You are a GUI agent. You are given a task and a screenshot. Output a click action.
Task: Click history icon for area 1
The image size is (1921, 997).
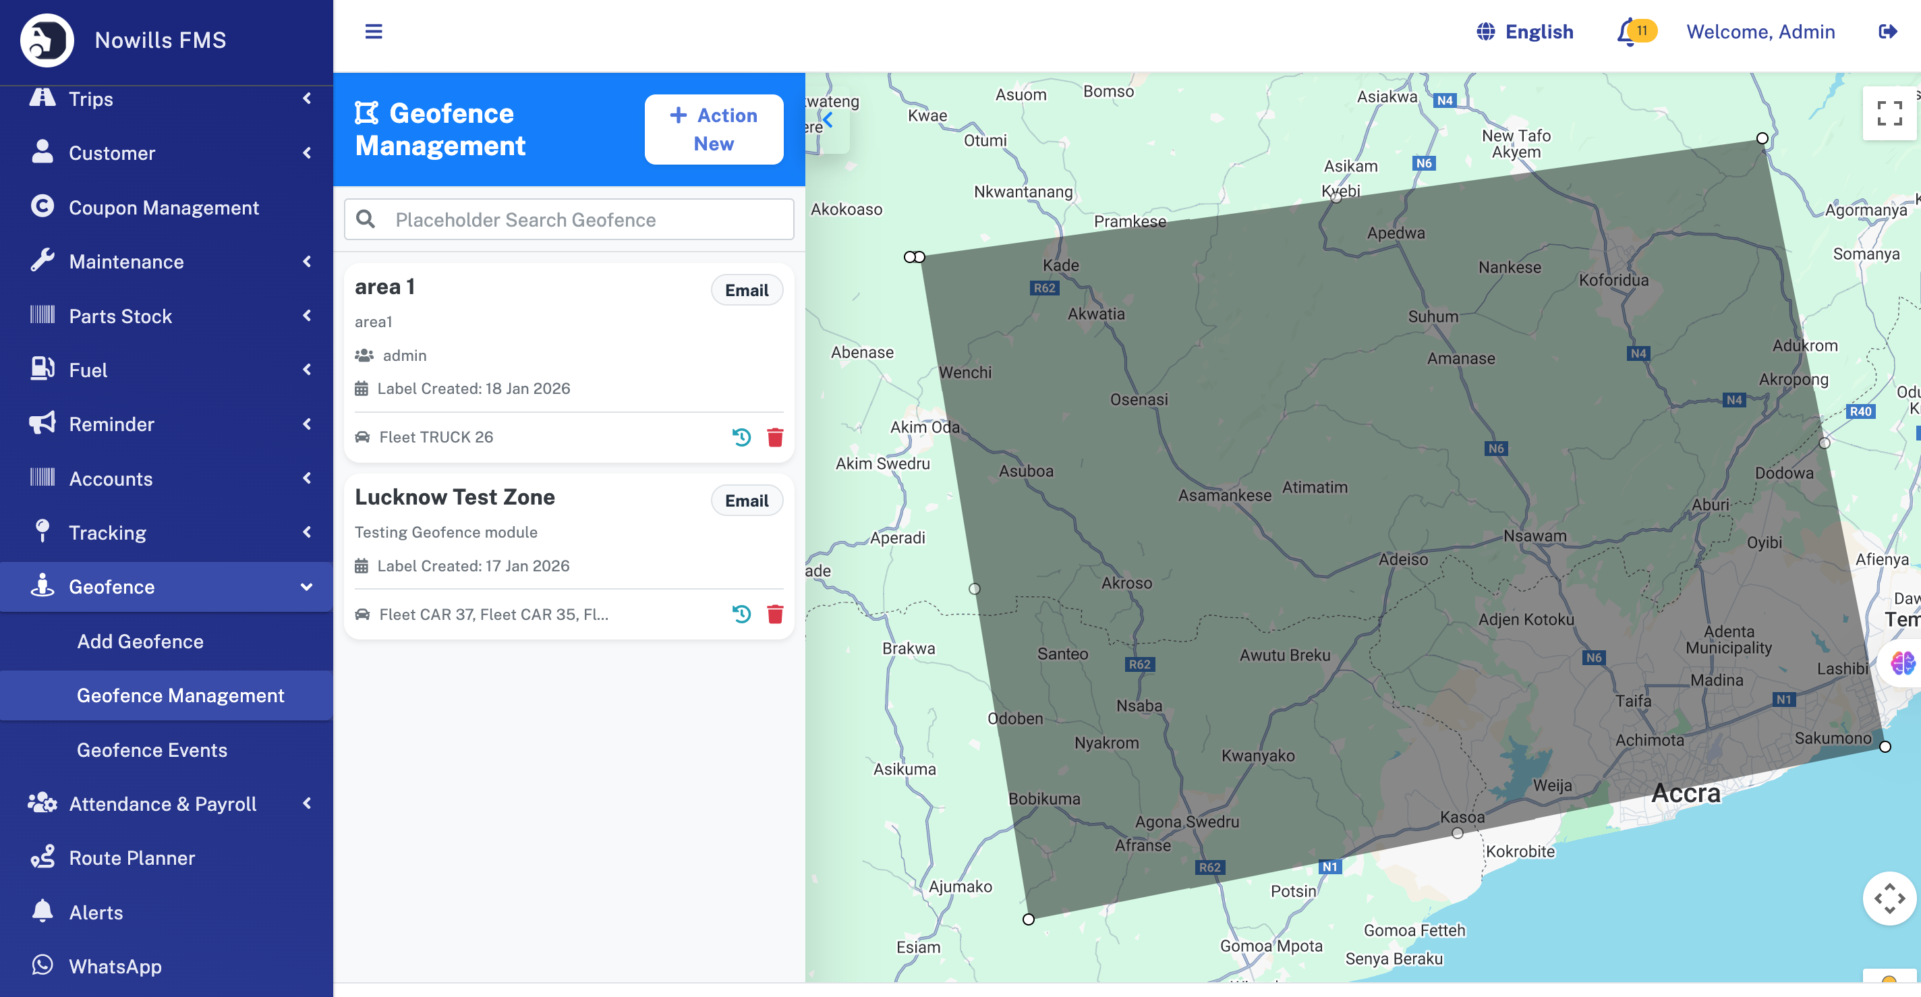[741, 437]
